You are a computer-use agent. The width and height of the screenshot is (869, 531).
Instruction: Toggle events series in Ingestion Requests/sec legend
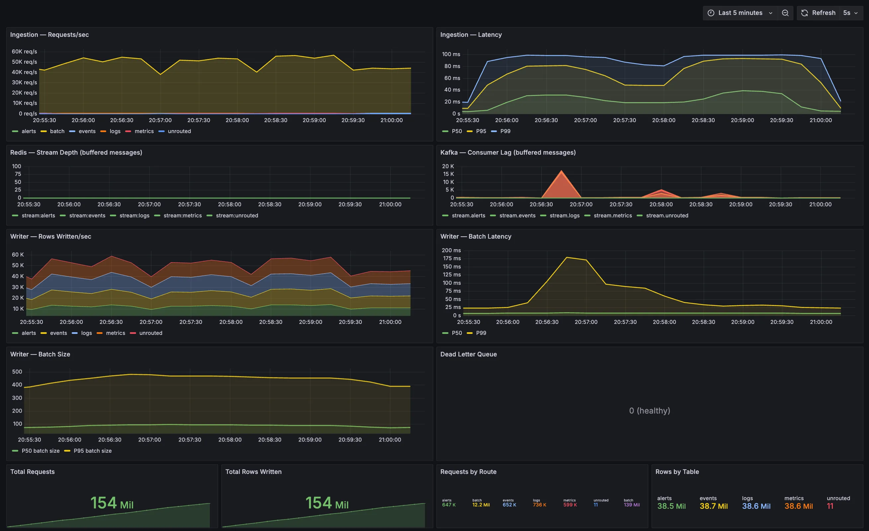point(87,131)
